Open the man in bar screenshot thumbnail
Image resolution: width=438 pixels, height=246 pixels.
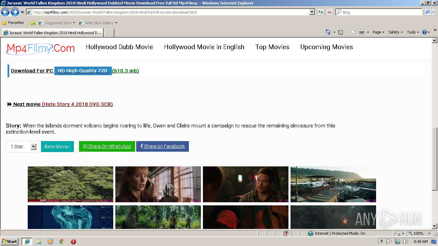point(246,184)
